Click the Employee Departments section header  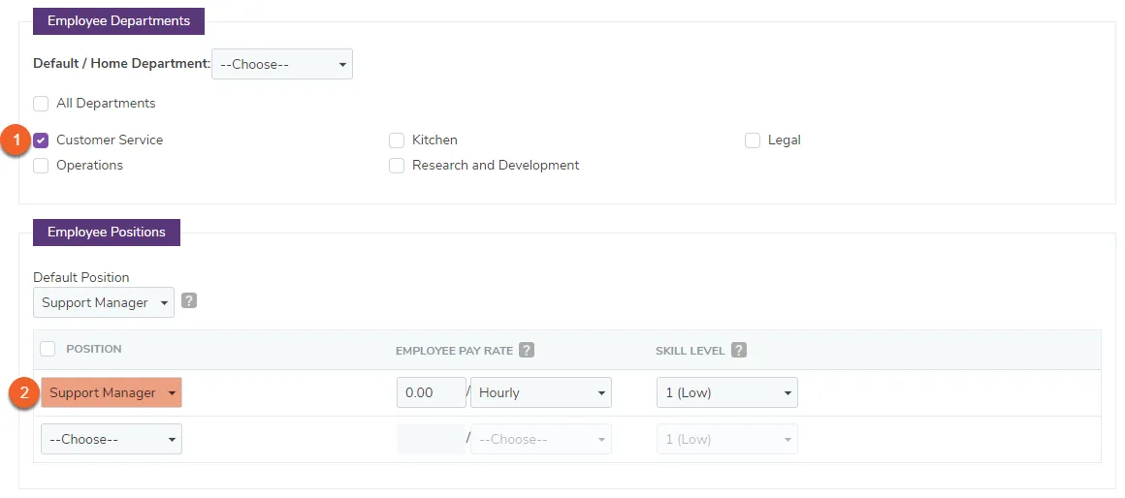click(119, 20)
